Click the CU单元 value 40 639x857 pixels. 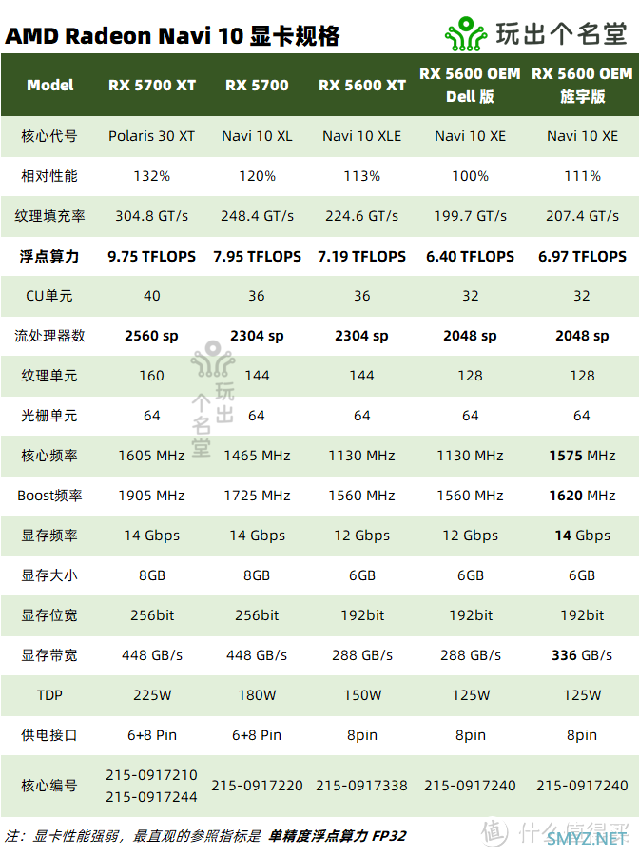pos(152,296)
